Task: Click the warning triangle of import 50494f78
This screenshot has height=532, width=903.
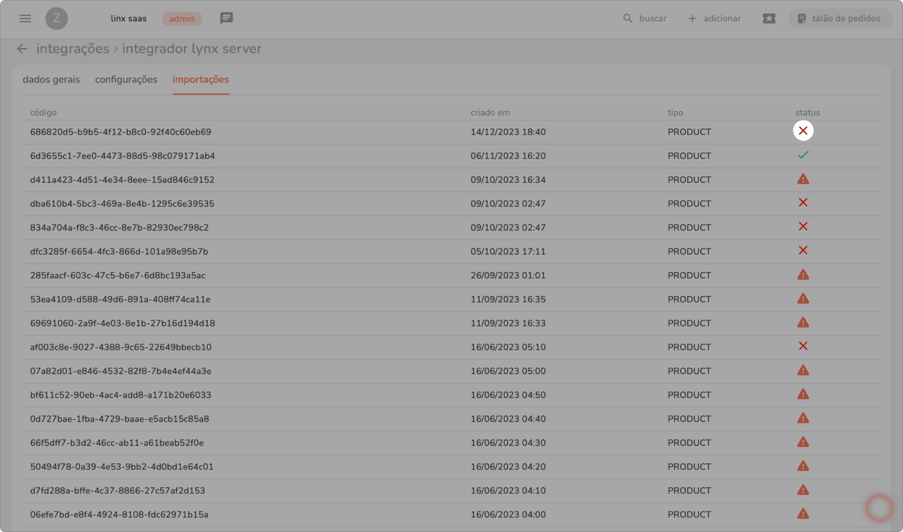Action: [803, 466]
